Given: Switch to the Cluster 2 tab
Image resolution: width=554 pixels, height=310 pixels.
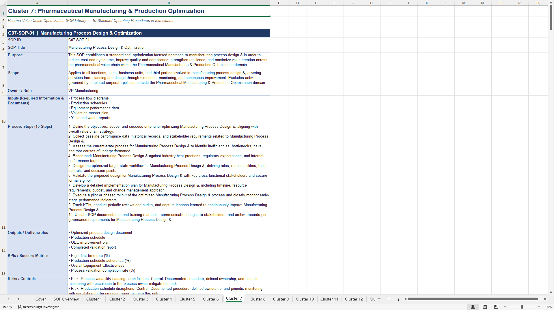Looking at the screenshot, I should (x=117, y=299).
